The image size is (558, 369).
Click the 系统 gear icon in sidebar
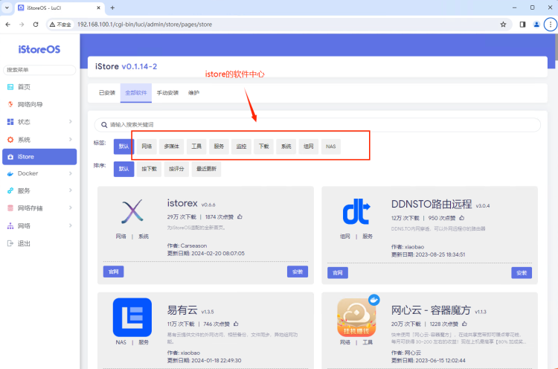tap(10, 139)
